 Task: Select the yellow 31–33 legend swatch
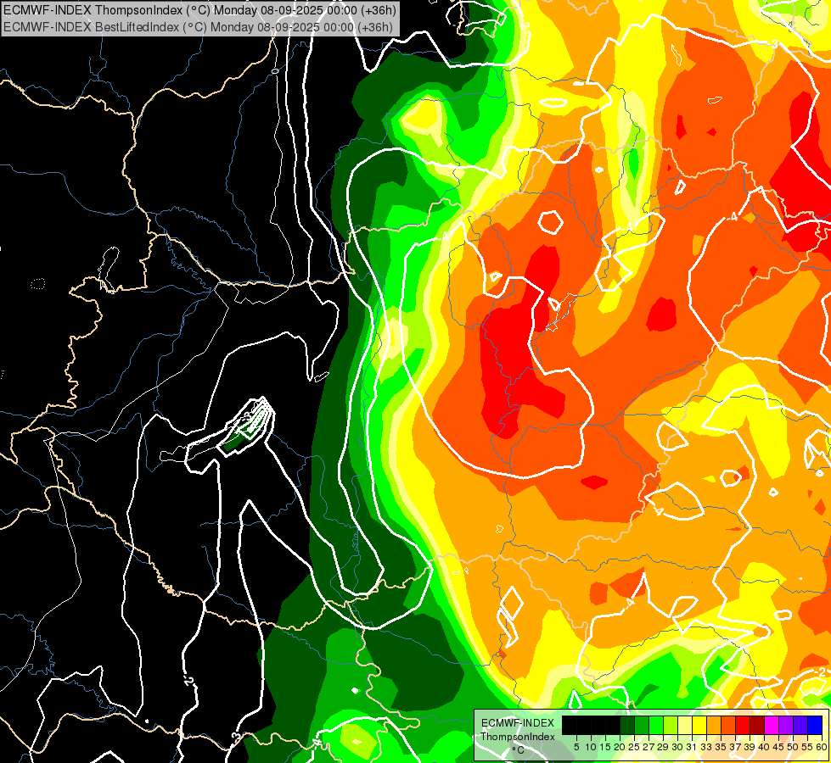point(699,726)
